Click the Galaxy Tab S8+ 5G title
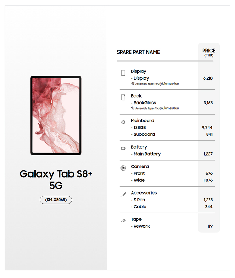 click(x=56, y=179)
